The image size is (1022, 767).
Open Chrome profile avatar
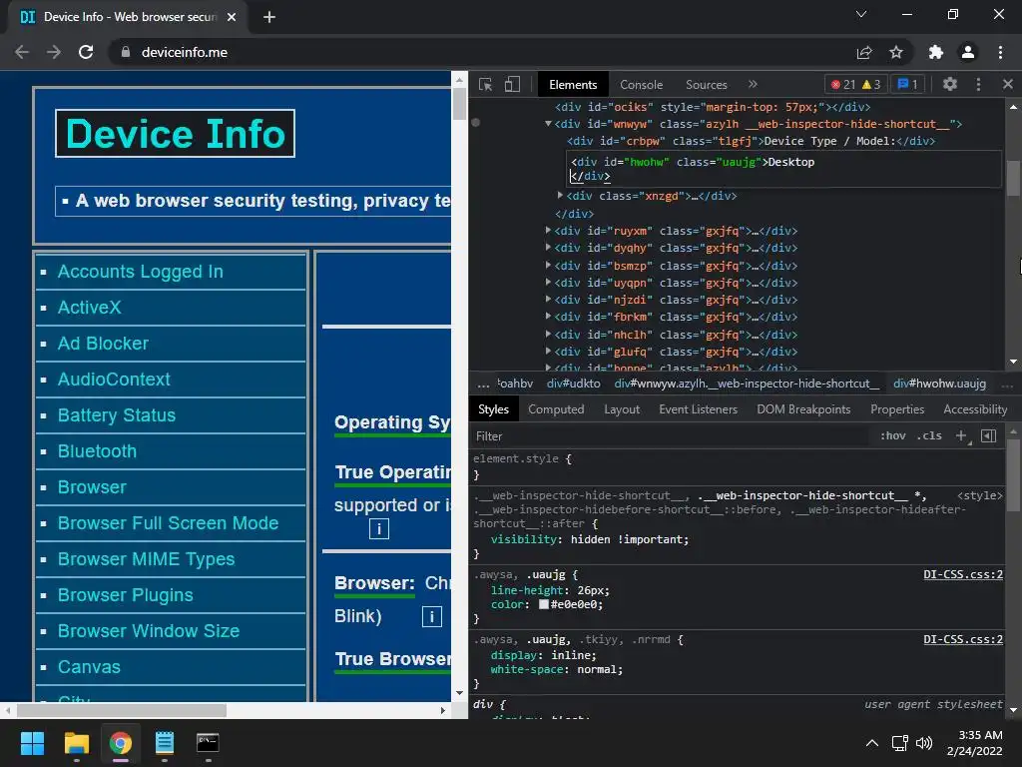point(968,52)
